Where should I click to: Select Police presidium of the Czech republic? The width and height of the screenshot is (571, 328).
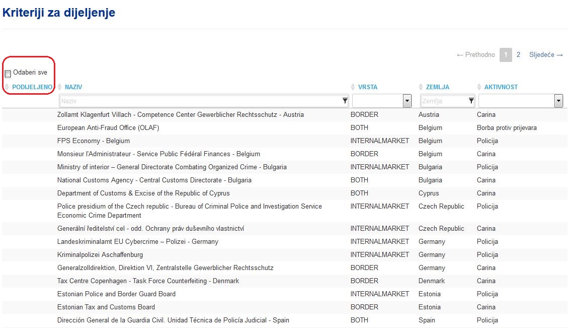pyautogui.click(x=189, y=211)
